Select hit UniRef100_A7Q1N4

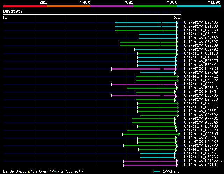coord(201,165)
